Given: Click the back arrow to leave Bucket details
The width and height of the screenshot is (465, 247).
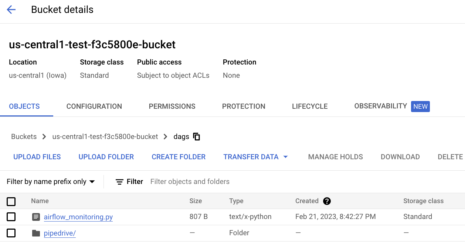Looking at the screenshot, I should (11, 10).
